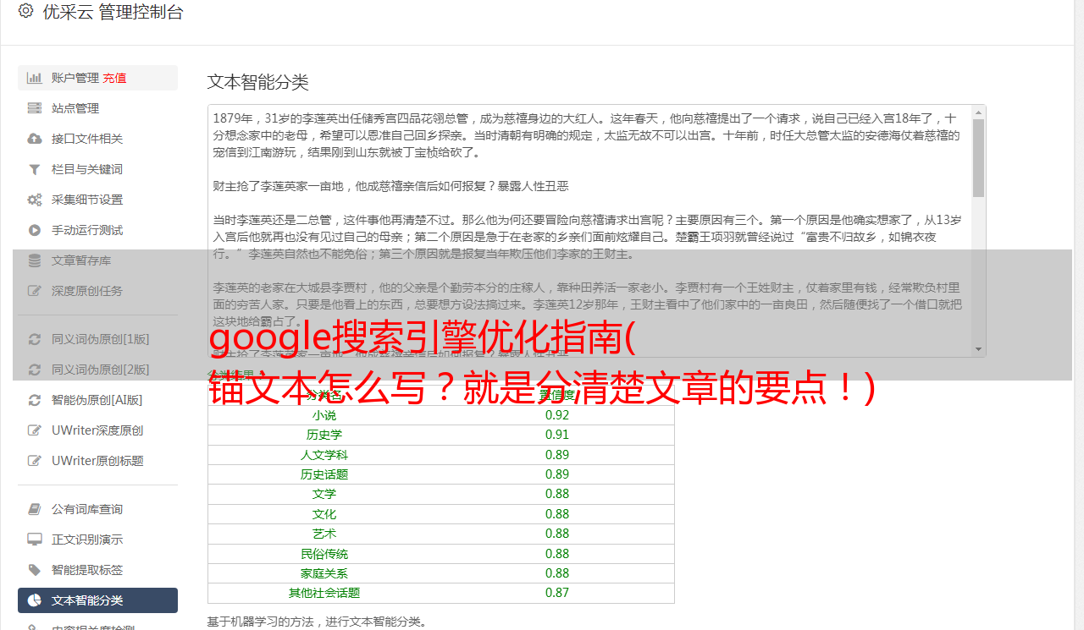The image size is (1084, 630).
Task: Click the 0.89 value in 历史话题 row
Action: pos(557,474)
